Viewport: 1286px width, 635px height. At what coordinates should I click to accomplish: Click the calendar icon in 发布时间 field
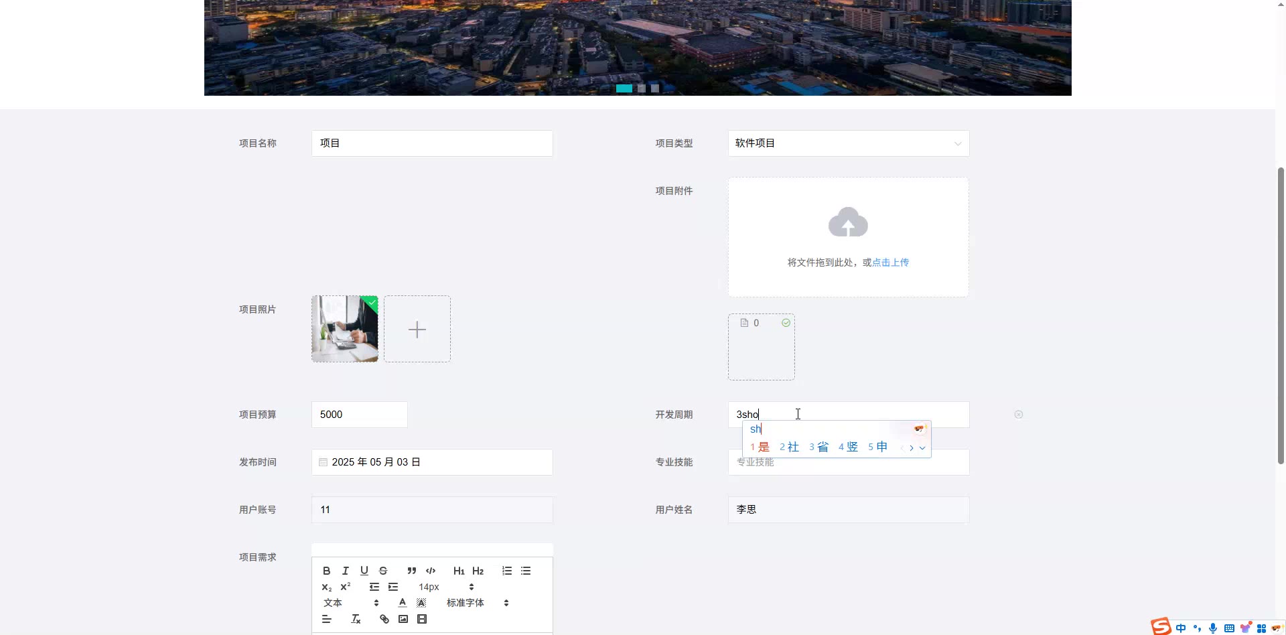click(323, 462)
